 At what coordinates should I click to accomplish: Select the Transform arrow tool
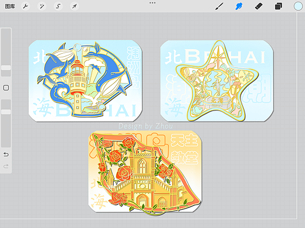click(x=74, y=6)
